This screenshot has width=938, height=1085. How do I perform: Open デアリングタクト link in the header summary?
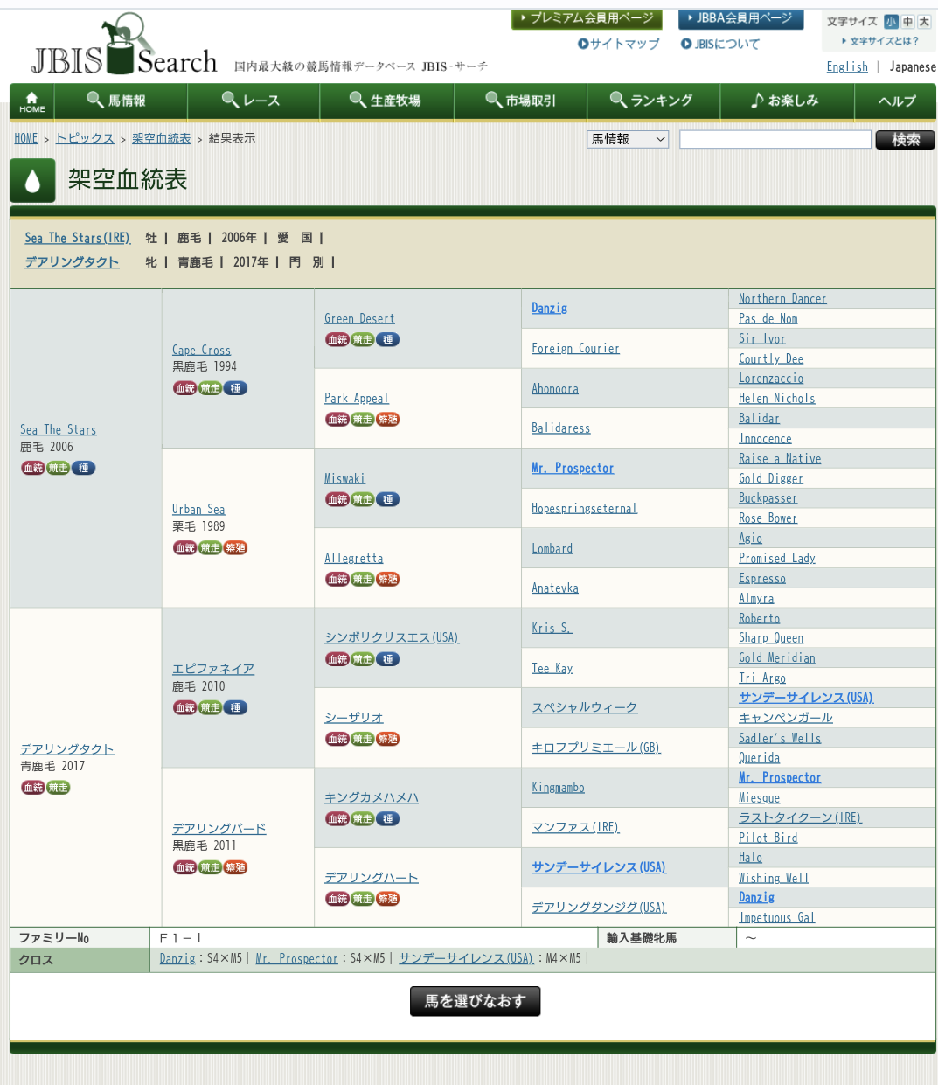coord(72,261)
